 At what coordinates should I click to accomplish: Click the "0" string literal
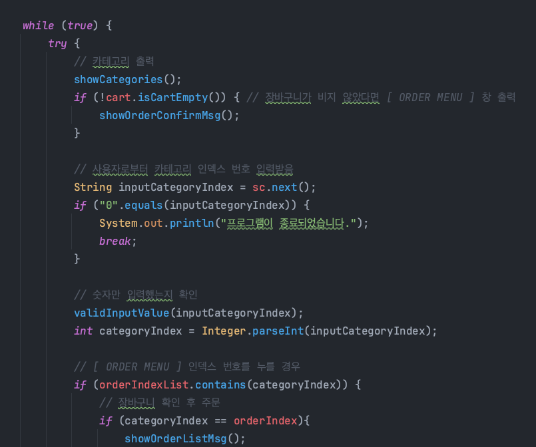pos(109,206)
